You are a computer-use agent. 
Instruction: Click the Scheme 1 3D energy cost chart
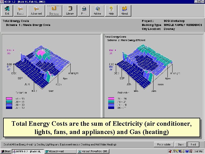tap(42, 67)
